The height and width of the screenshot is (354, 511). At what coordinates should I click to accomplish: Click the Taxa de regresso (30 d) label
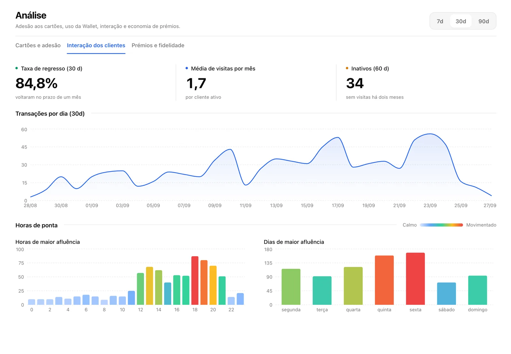click(x=51, y=68)
